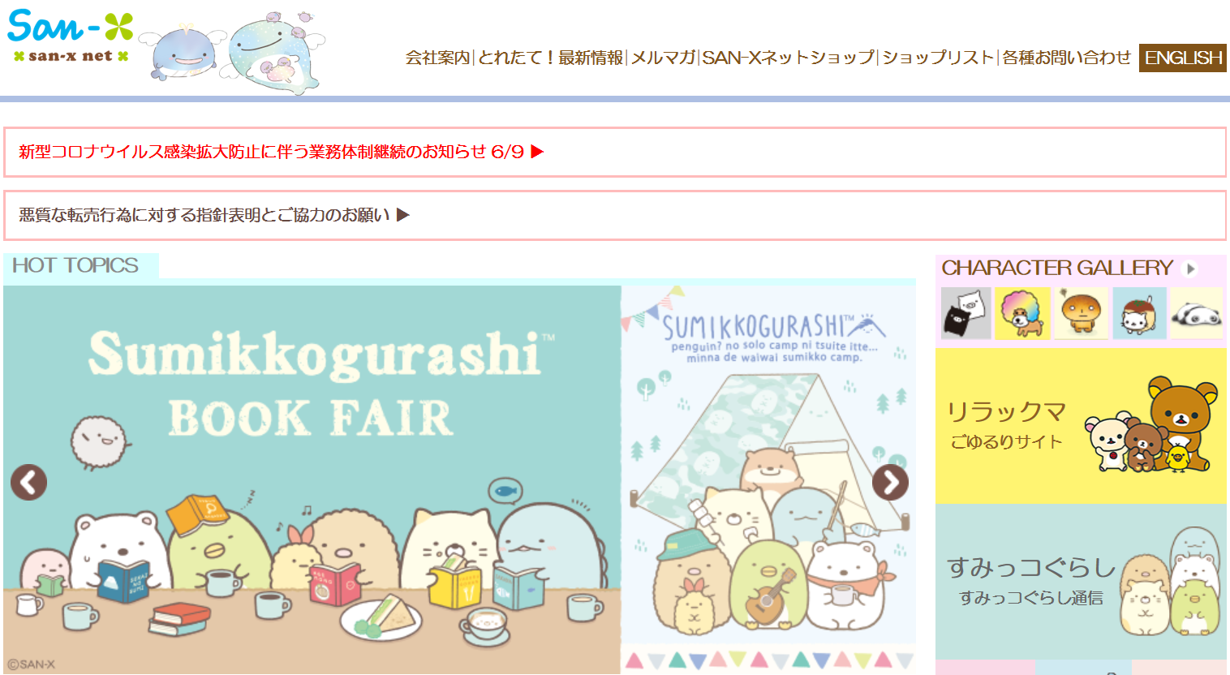Choose the bread-head character thumbnail
The width and height of the screenshot is (1230, 675).
coord(1081,313)
